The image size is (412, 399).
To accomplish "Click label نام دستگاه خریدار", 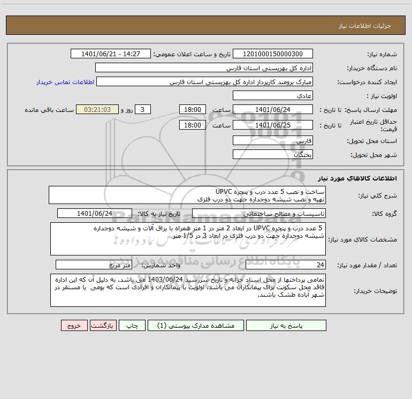I will pos(372,69).
